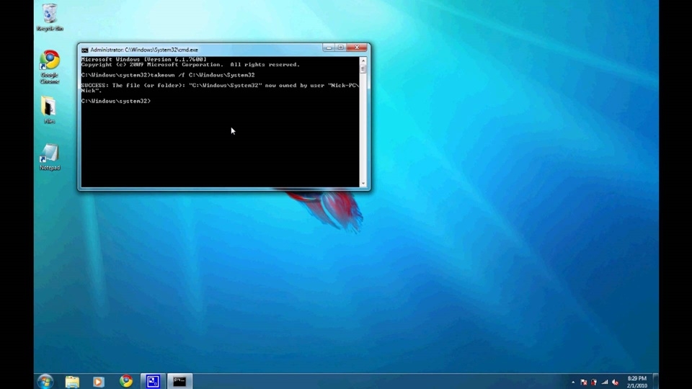Open the clock showing 8:29 PM

click(636, 382)
